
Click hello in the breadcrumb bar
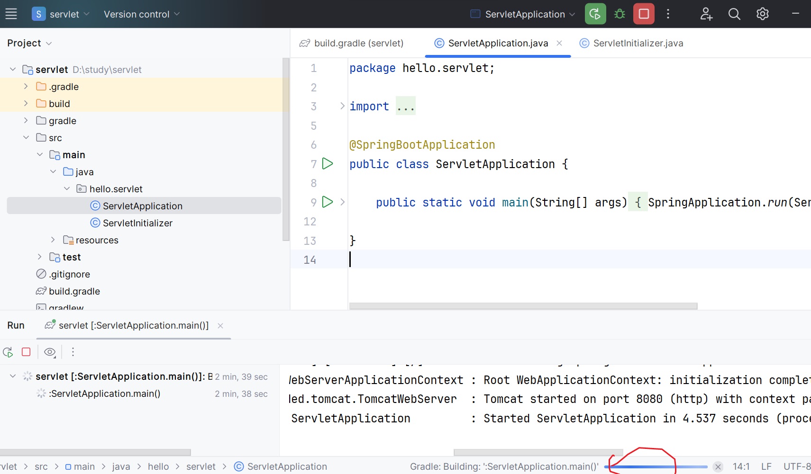pyautogui.click(x=158, y=466)
